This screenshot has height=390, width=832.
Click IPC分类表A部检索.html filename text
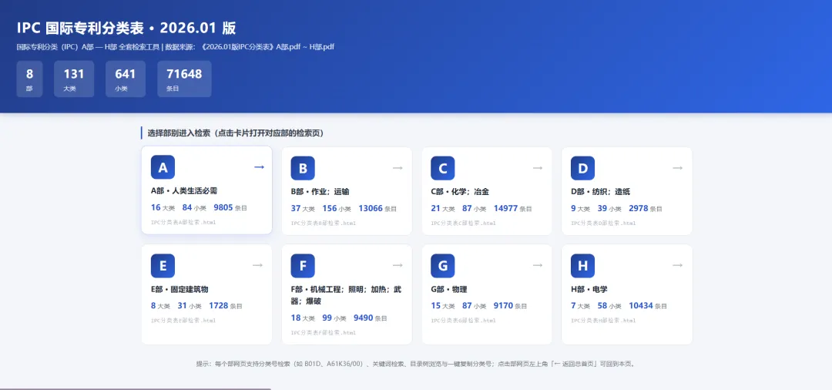tap(183, 222)
